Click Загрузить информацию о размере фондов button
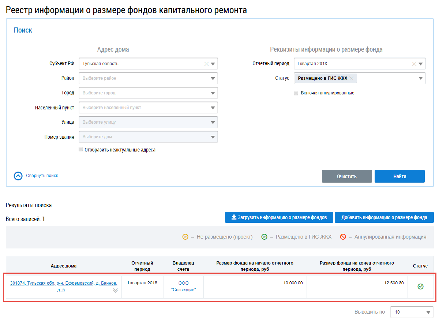The image size is (439, 322). tap(279, 217)
